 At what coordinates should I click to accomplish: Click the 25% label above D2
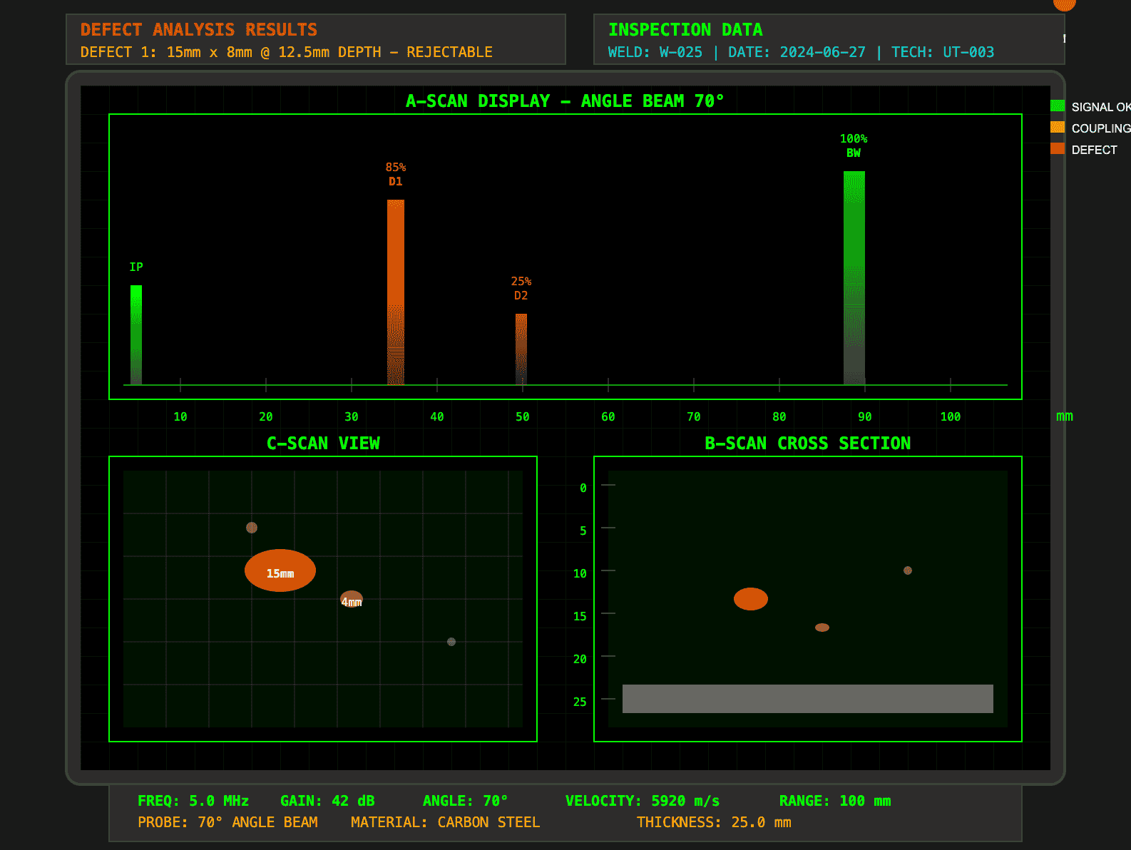click(521, 281)
